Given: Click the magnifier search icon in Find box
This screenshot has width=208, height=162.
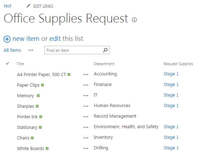Looking at the screenshot, I should pyautogui.click(x=105, y=50).
